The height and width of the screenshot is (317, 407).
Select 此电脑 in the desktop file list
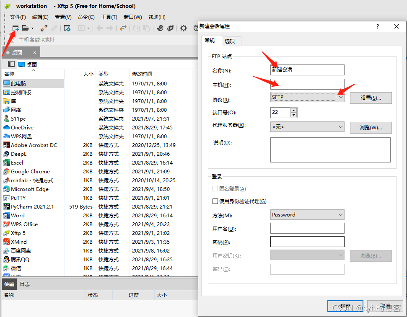pos(19,83)
